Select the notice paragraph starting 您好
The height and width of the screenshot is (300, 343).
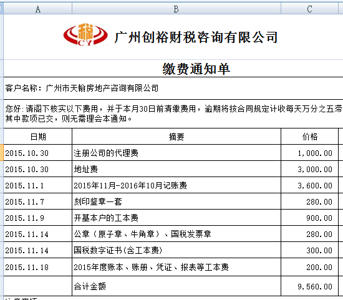click(x=173, y=114)
